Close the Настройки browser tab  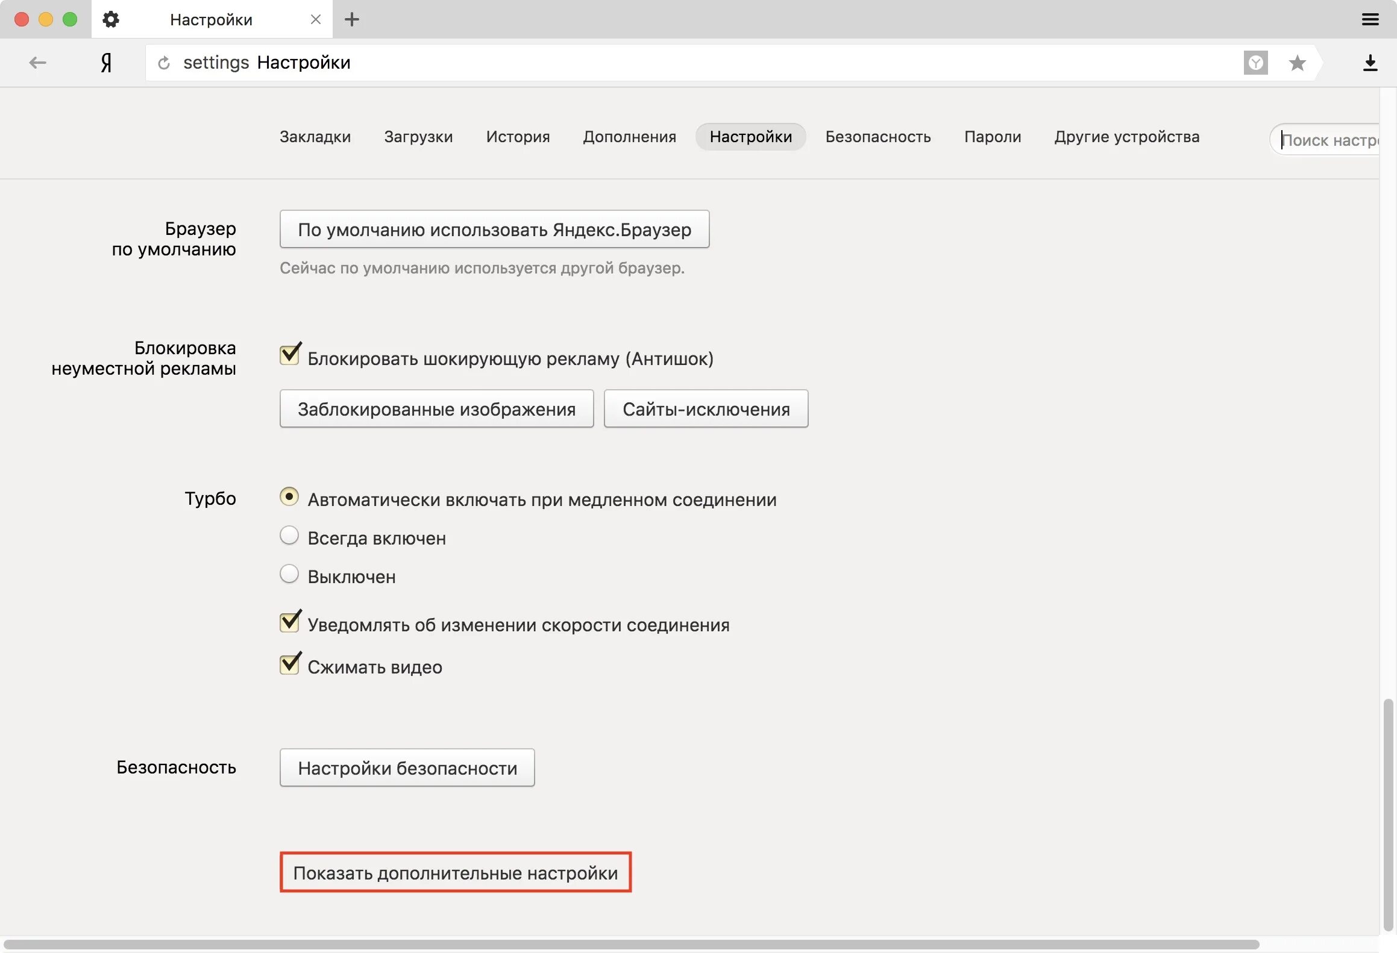(x=315, y=19)
